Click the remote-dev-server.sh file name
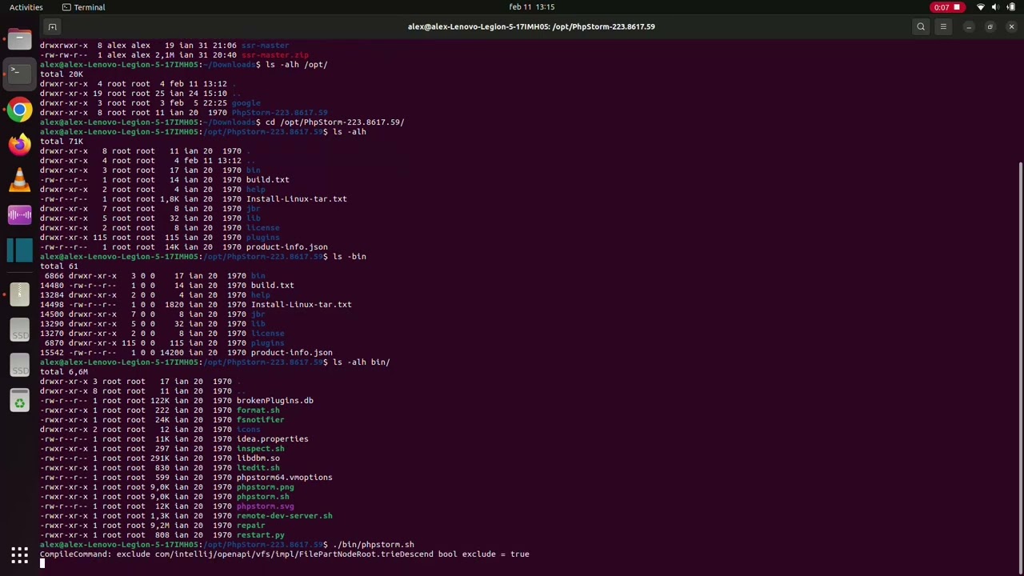 click(284, 516)
